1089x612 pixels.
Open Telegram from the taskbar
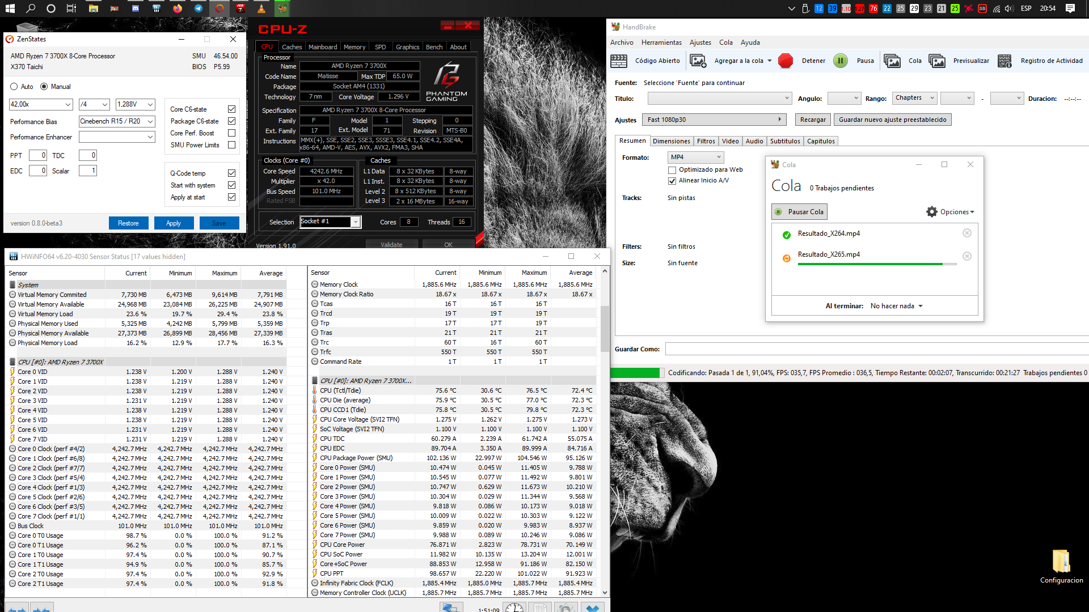point(198,8)
